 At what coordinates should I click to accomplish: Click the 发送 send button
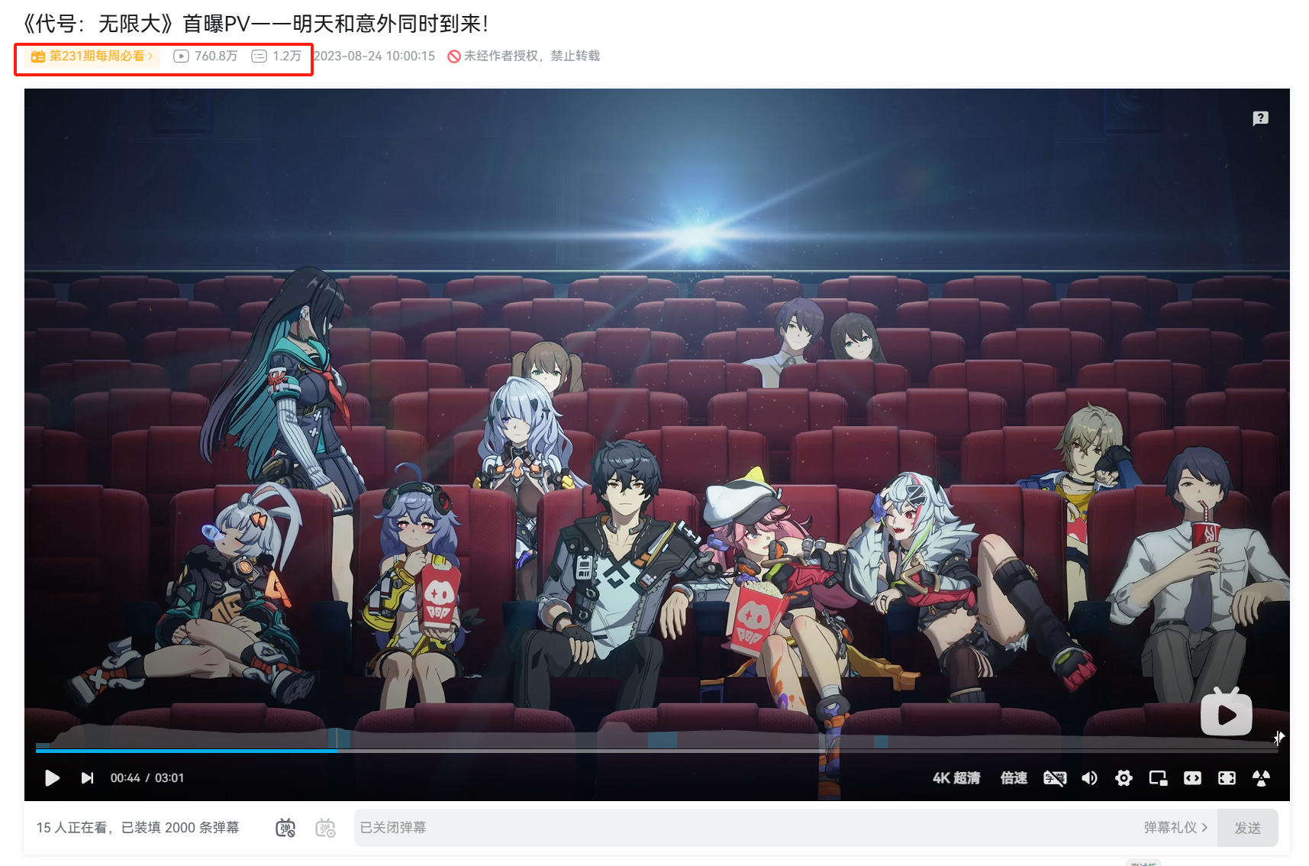click(x=1247, y=828)
